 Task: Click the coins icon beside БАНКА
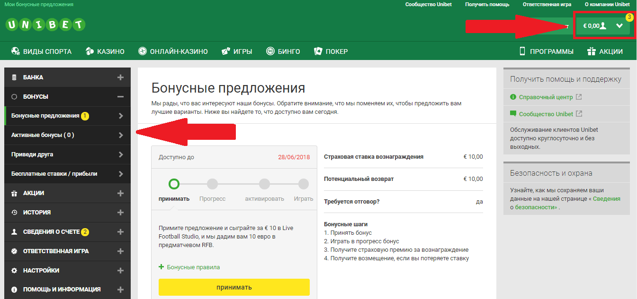pyautogui.click(x=14, y=77)
